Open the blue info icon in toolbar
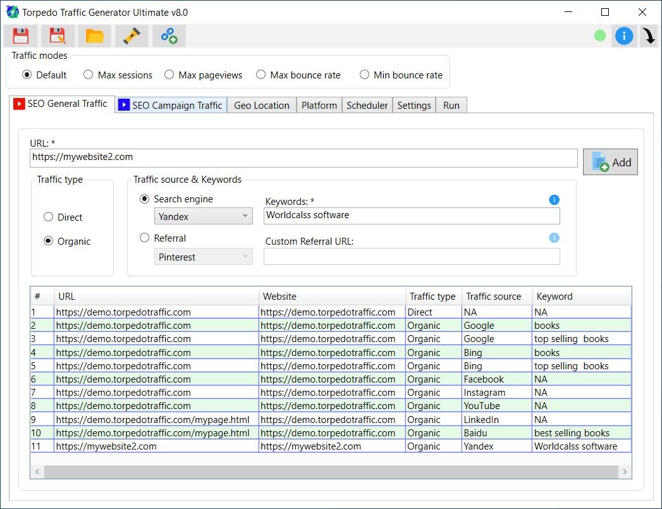 tap(624, 36)
